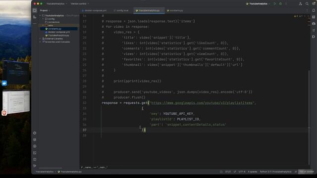The image size is (317, 178).
Task: Open the Notifications bell icon
Action: [x=314, y=10]
